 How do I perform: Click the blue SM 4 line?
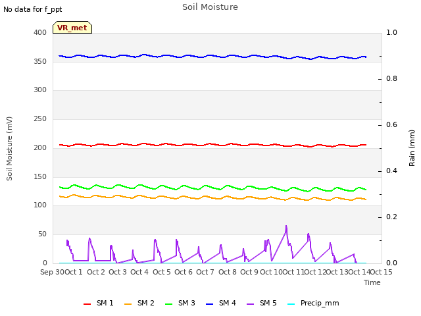point(212,55)
